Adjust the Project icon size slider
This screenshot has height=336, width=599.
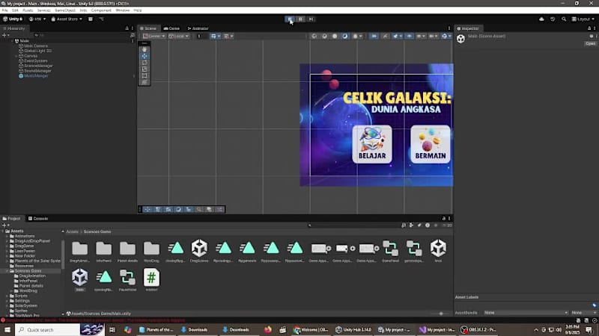(441, 314)
